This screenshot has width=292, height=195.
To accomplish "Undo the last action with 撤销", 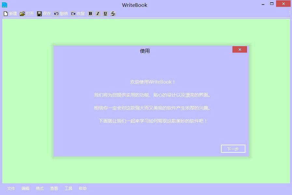I will (x=56, y=14).
